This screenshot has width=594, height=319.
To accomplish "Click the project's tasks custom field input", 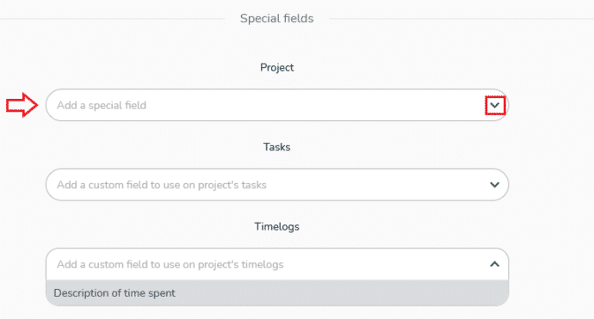I will [277, 185].
